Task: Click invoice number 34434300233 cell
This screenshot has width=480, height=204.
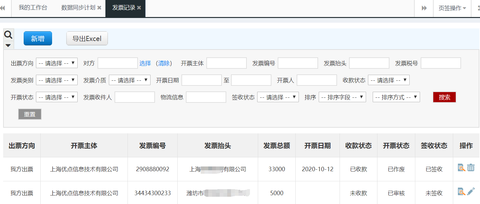Action: pos(152,193)
